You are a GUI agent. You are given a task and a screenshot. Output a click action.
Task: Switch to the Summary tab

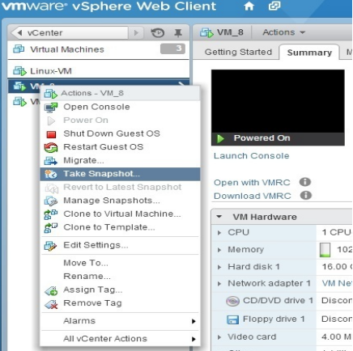point(309,53)
